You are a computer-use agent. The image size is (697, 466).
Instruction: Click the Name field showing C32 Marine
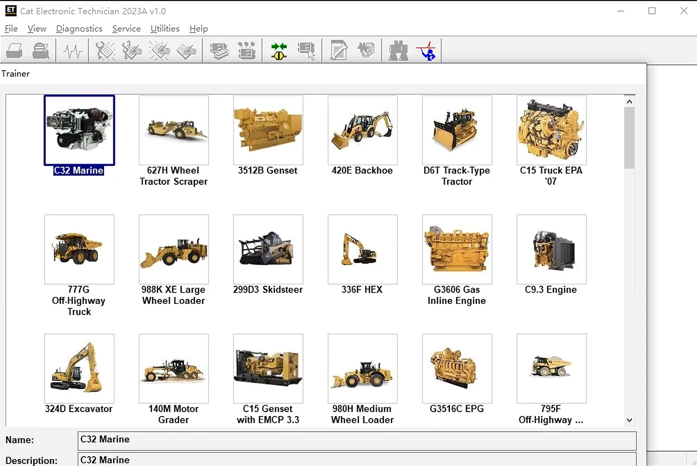357,441
